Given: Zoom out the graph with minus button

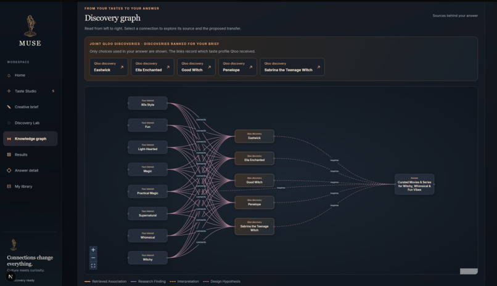Looking at the screenshot, I should [x=93, y=258].
